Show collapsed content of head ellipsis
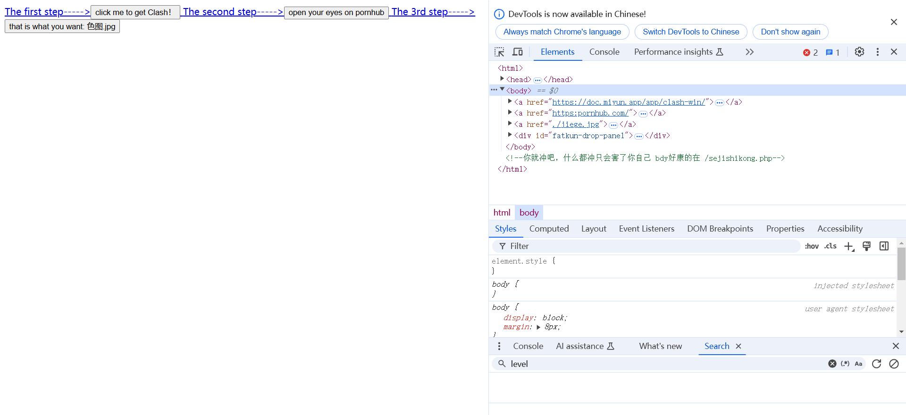The image size is (906, 415). pos(537,80)
